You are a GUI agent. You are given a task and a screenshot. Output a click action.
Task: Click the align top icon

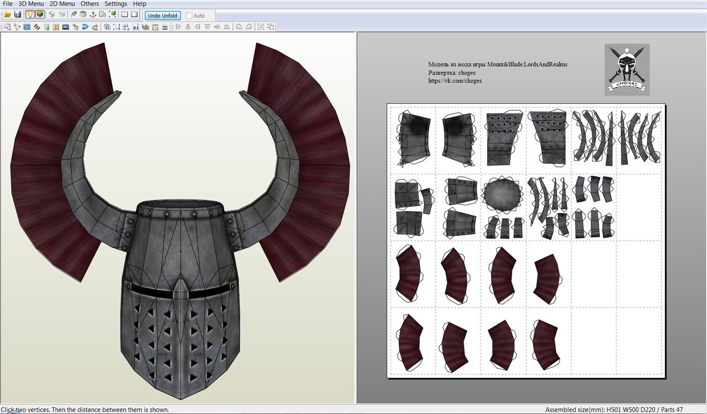click(207, 26)
